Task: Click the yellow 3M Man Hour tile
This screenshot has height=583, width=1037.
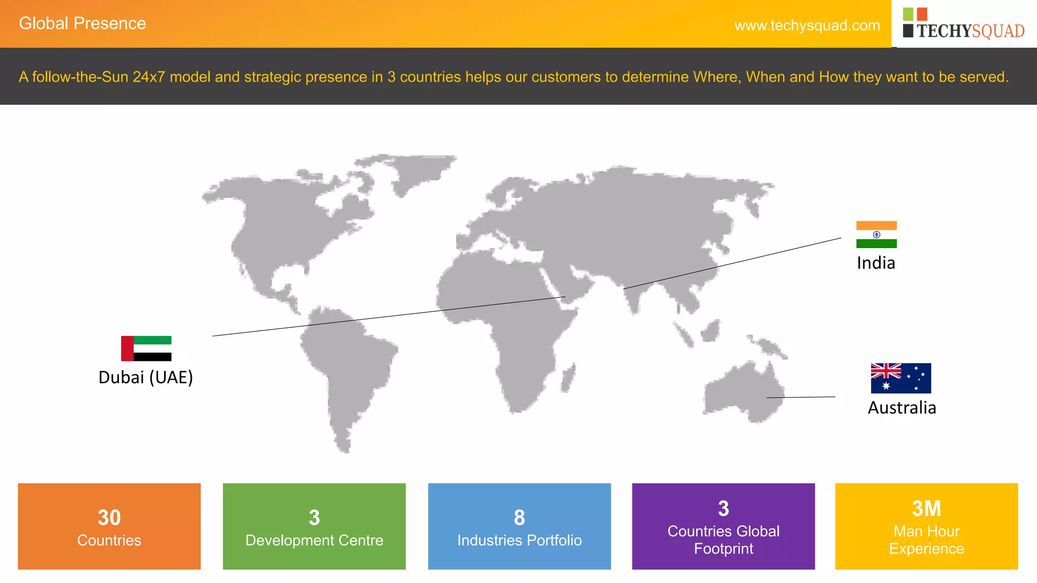Action: click(926, 526)
